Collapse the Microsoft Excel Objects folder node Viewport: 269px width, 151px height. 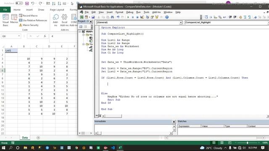coord(83,35)
